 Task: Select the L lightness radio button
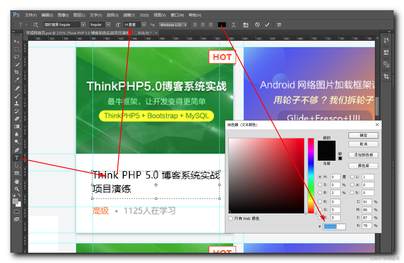click(352, 177)
